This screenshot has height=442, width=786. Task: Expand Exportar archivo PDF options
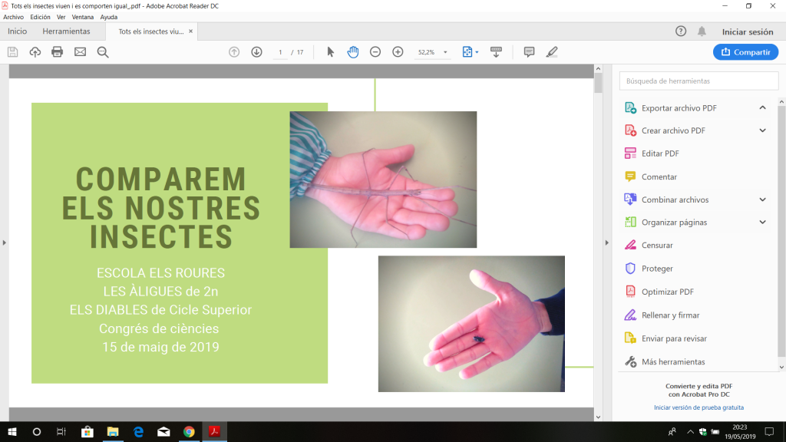[x=762, y=108]
